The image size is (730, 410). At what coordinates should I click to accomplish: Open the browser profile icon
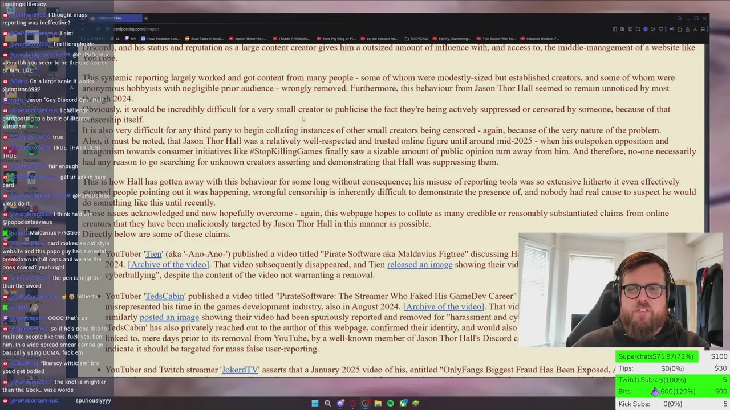pyautogui.click(x=687, y=29)
